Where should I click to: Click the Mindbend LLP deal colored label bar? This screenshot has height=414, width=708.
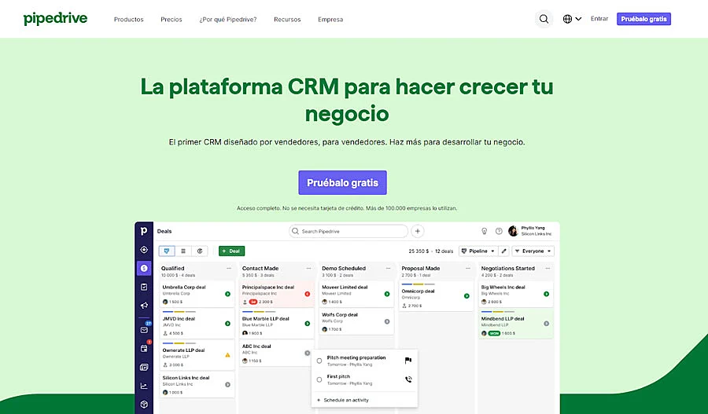tap(498, 312)
